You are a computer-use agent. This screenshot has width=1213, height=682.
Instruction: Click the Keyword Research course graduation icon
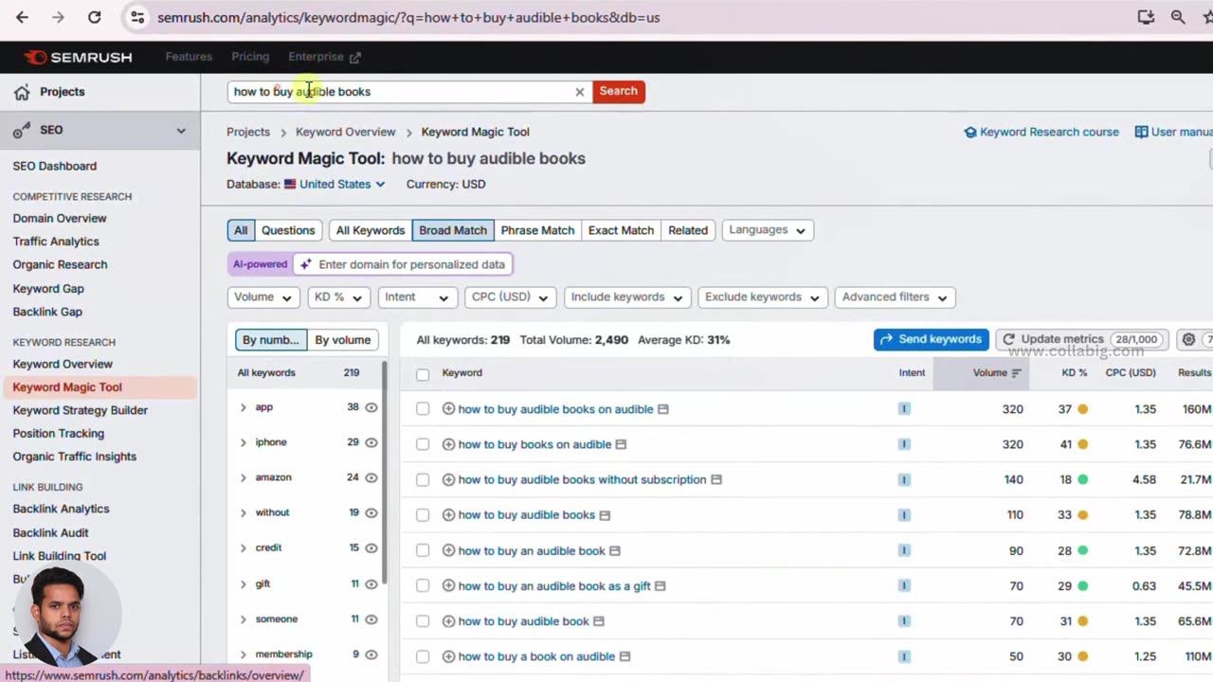point(970,132)
